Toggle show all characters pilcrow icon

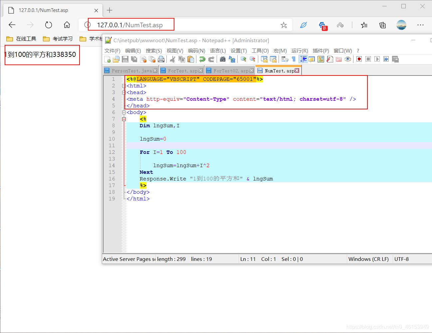pos(294,59)
